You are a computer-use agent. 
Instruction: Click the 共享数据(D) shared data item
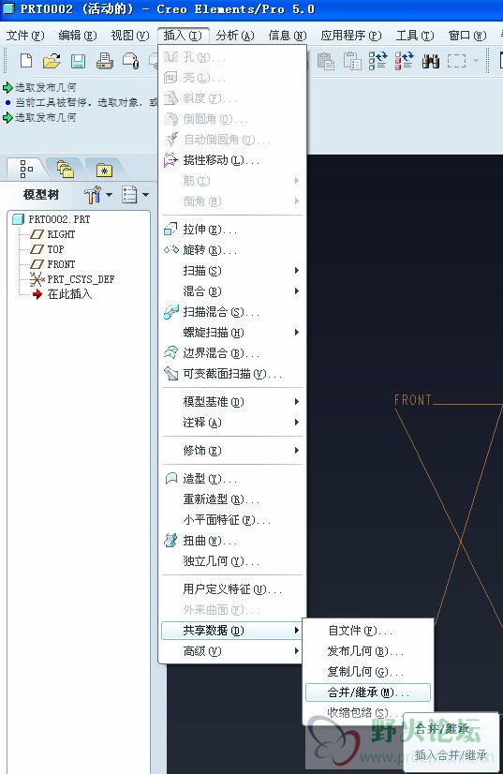231,631
